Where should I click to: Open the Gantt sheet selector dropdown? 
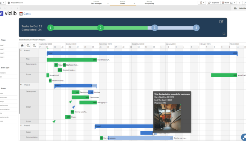pyautogui.click(x=229, y=3)
